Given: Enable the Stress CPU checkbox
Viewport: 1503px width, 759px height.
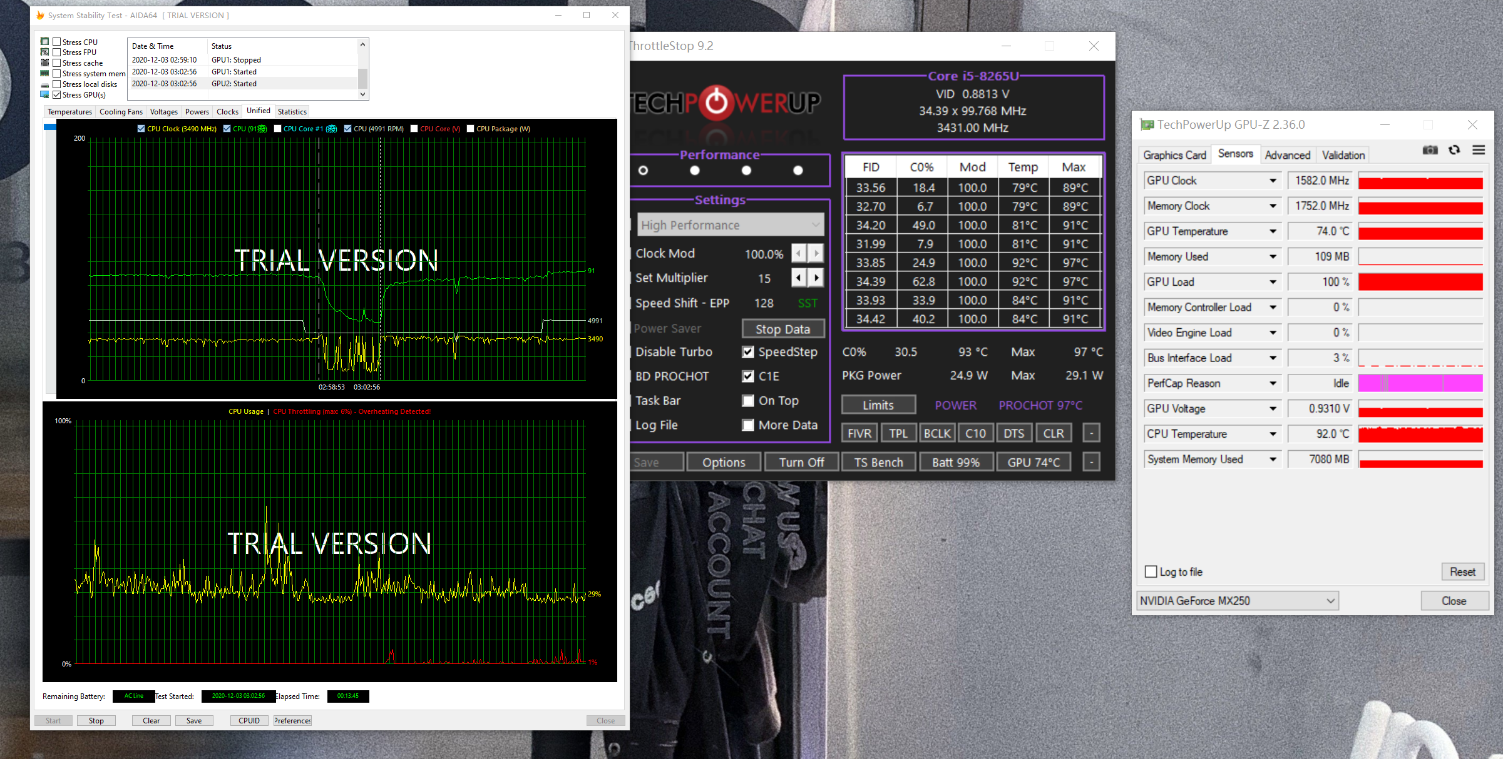Looking at the screenshot, I should click(x=57, y=42).
